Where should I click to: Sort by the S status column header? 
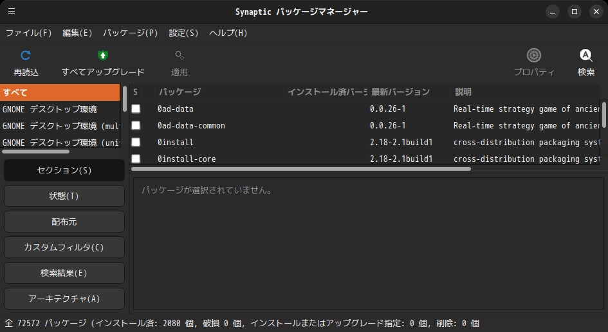136,92
